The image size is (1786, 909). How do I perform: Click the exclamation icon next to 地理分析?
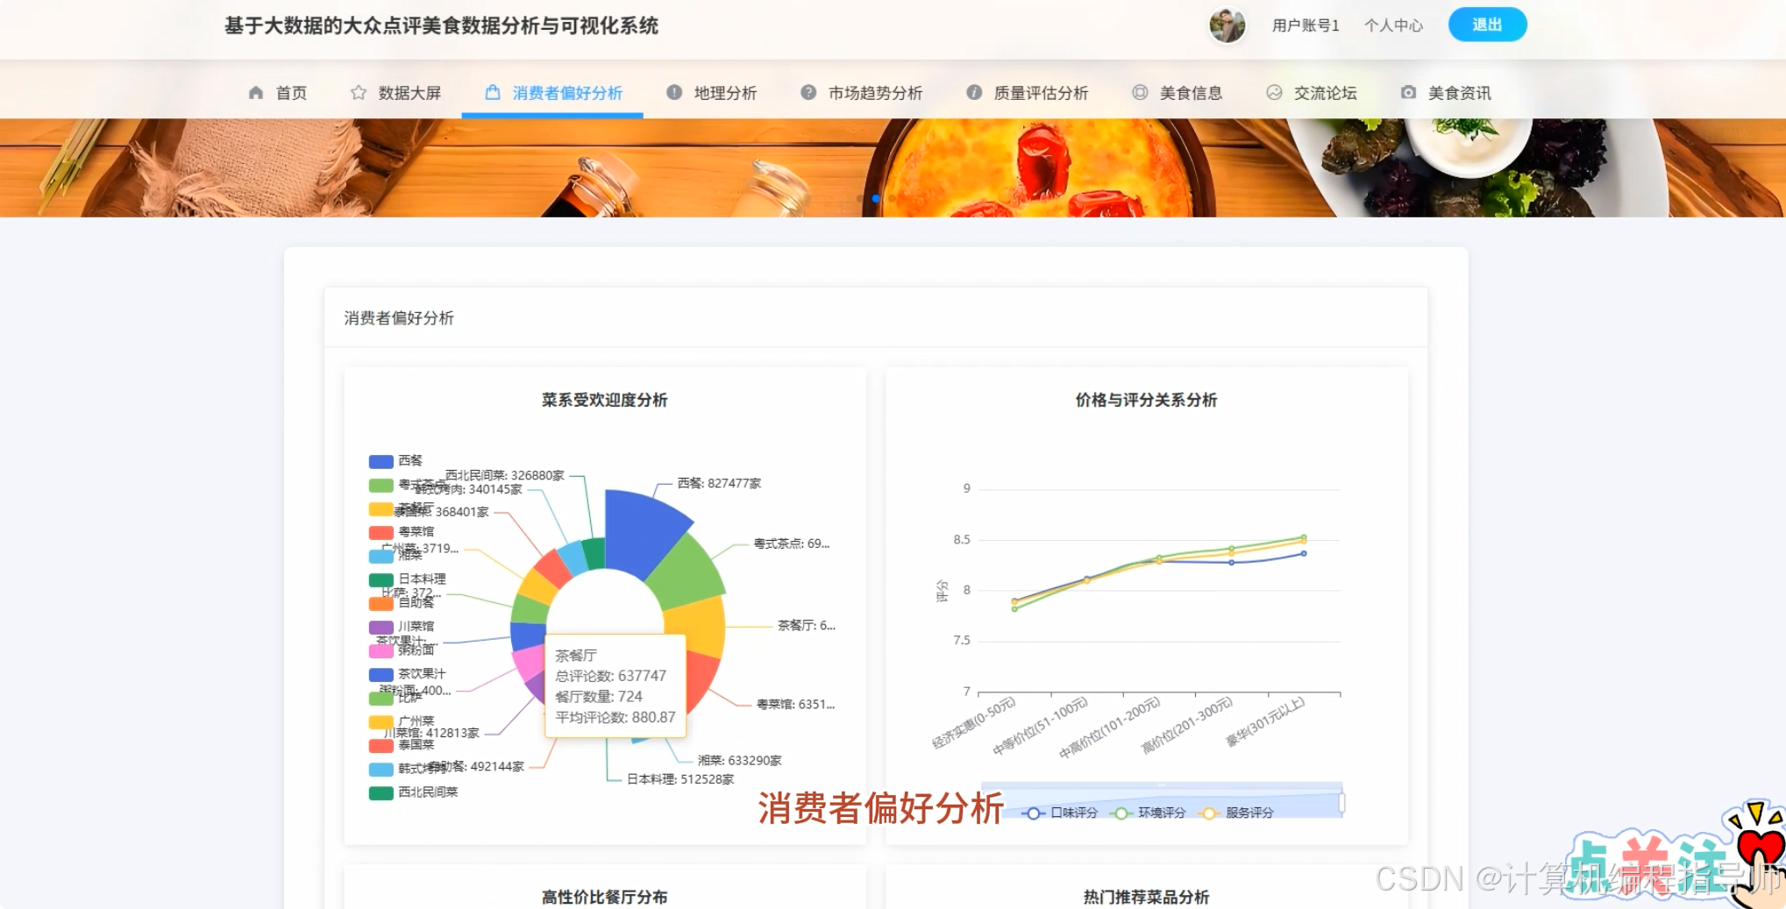(672, 92)
